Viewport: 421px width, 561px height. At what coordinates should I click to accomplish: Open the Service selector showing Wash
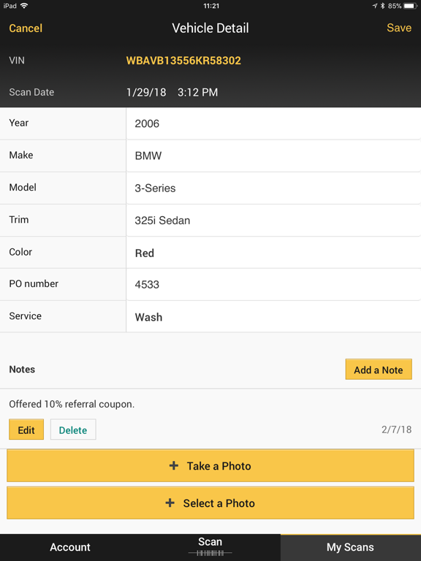click(x=273, y=317)
